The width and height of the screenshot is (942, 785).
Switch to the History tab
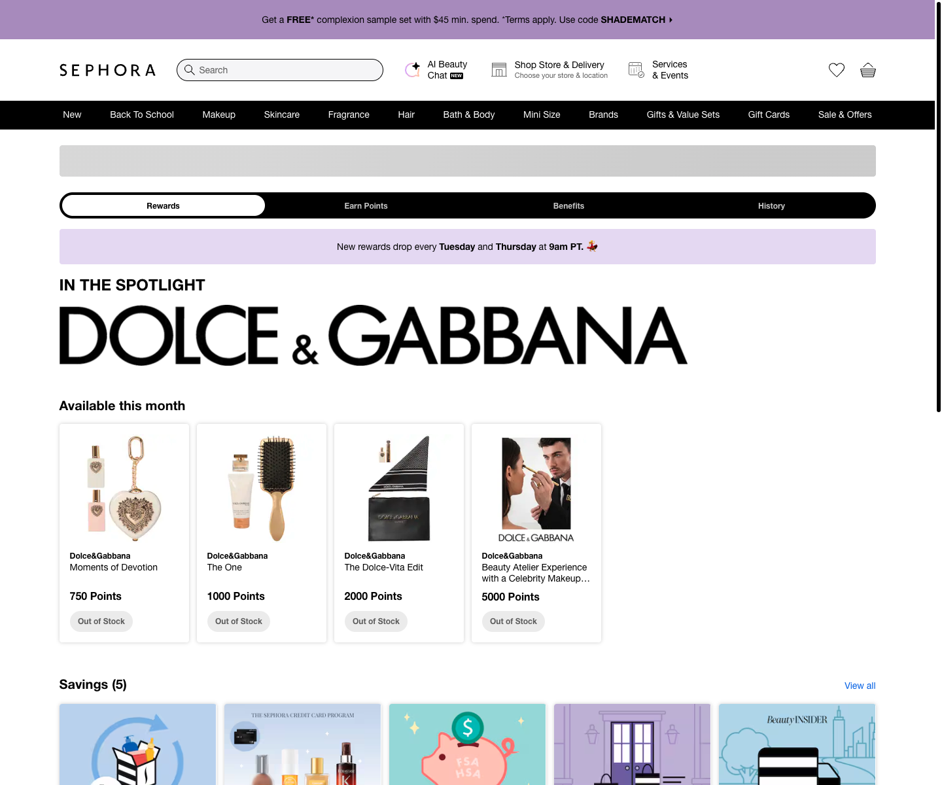772,205
